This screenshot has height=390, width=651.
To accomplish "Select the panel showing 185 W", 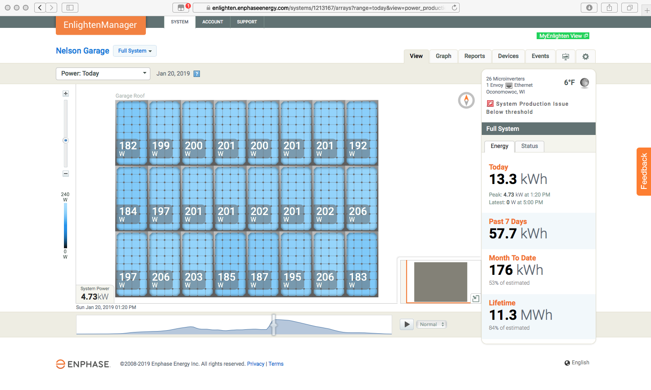I will click(x=231, y=264).
